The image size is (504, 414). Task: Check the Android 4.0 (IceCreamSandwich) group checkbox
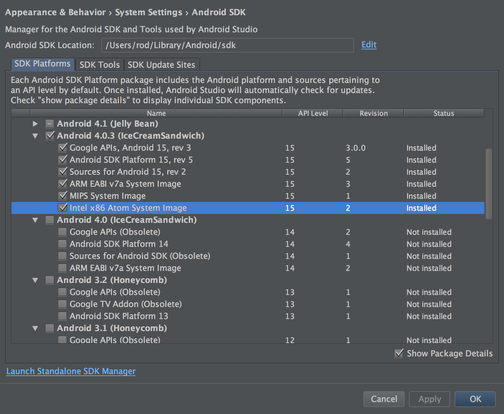point(50,220)
